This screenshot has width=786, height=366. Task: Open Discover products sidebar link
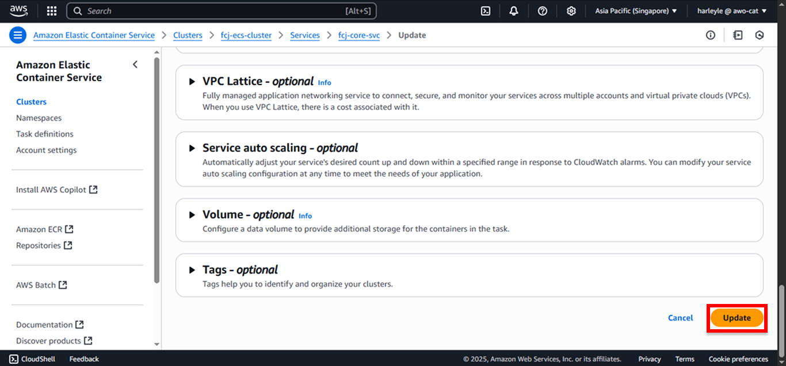click(48, 341)
